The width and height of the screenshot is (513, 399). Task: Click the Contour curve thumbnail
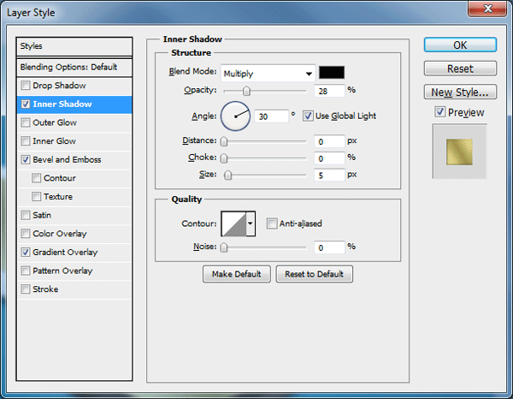click(x=233, y=223)
